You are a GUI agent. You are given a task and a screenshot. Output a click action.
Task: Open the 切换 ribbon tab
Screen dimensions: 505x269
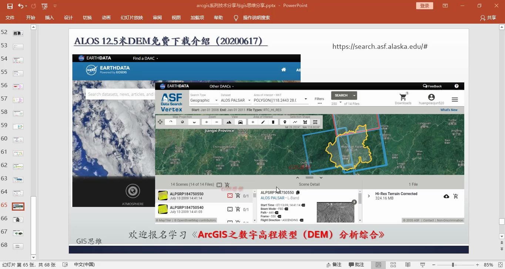pyautogui.click(x=87, y=18)
